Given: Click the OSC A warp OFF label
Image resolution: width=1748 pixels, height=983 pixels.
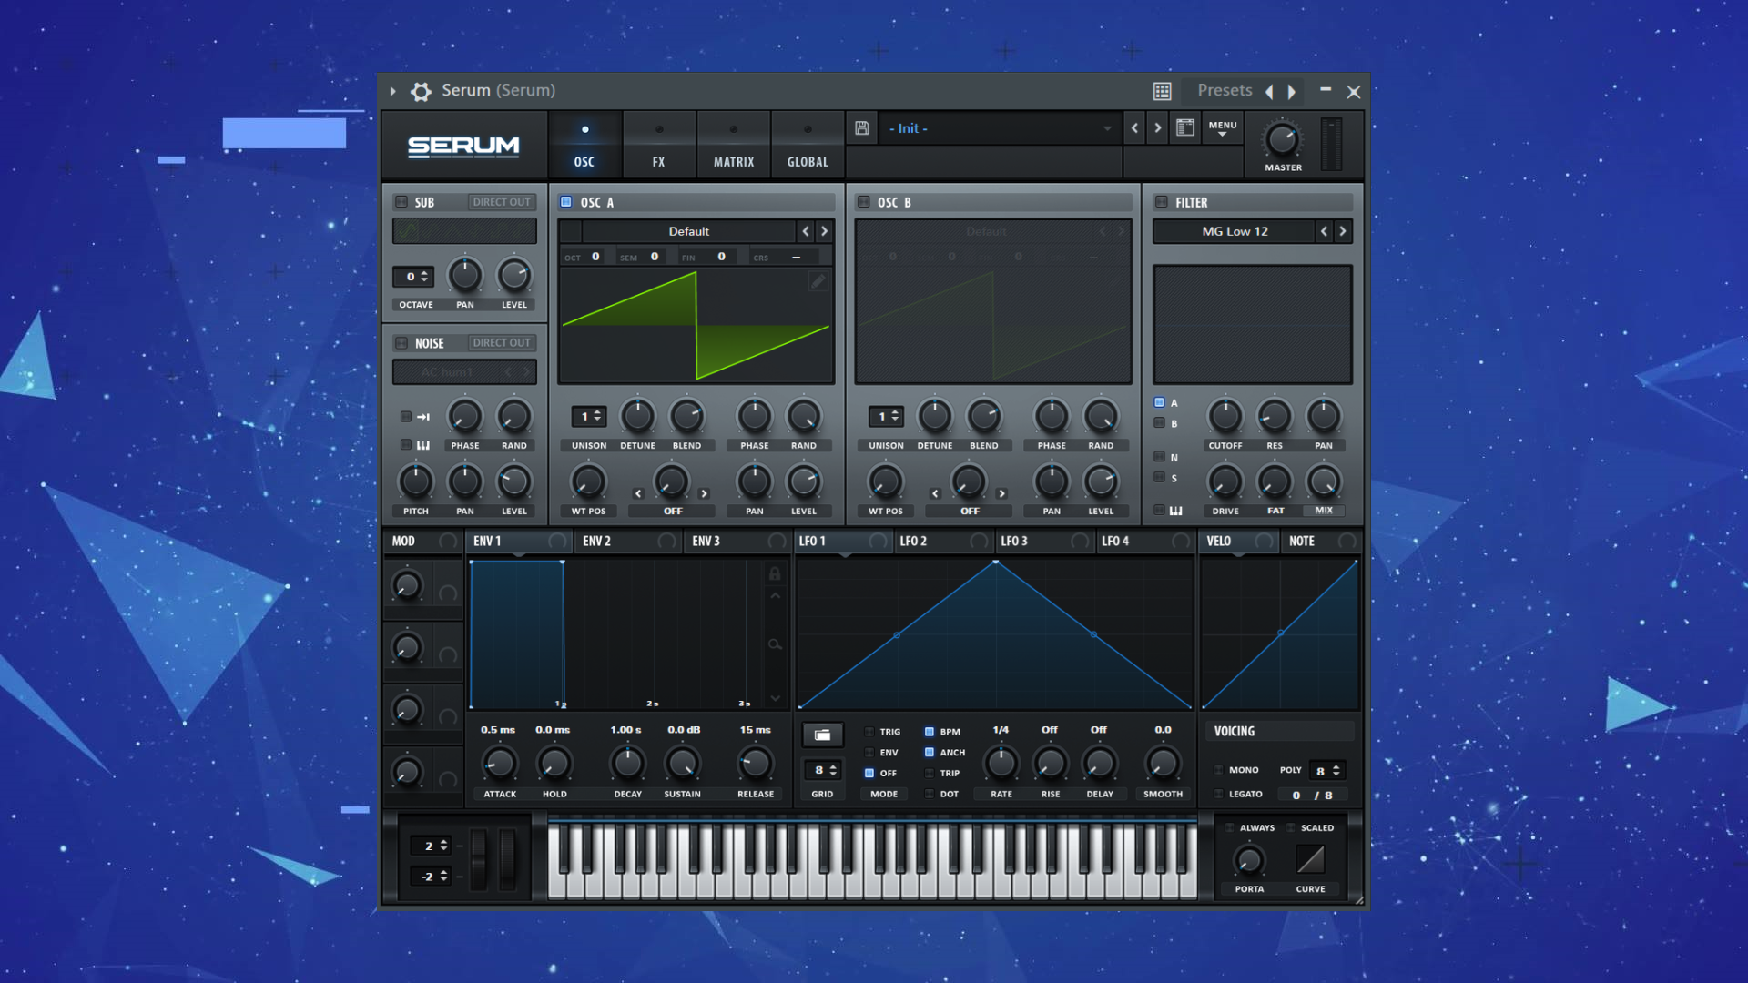Looking at the screenshot, I should click(x=673, y=512).
